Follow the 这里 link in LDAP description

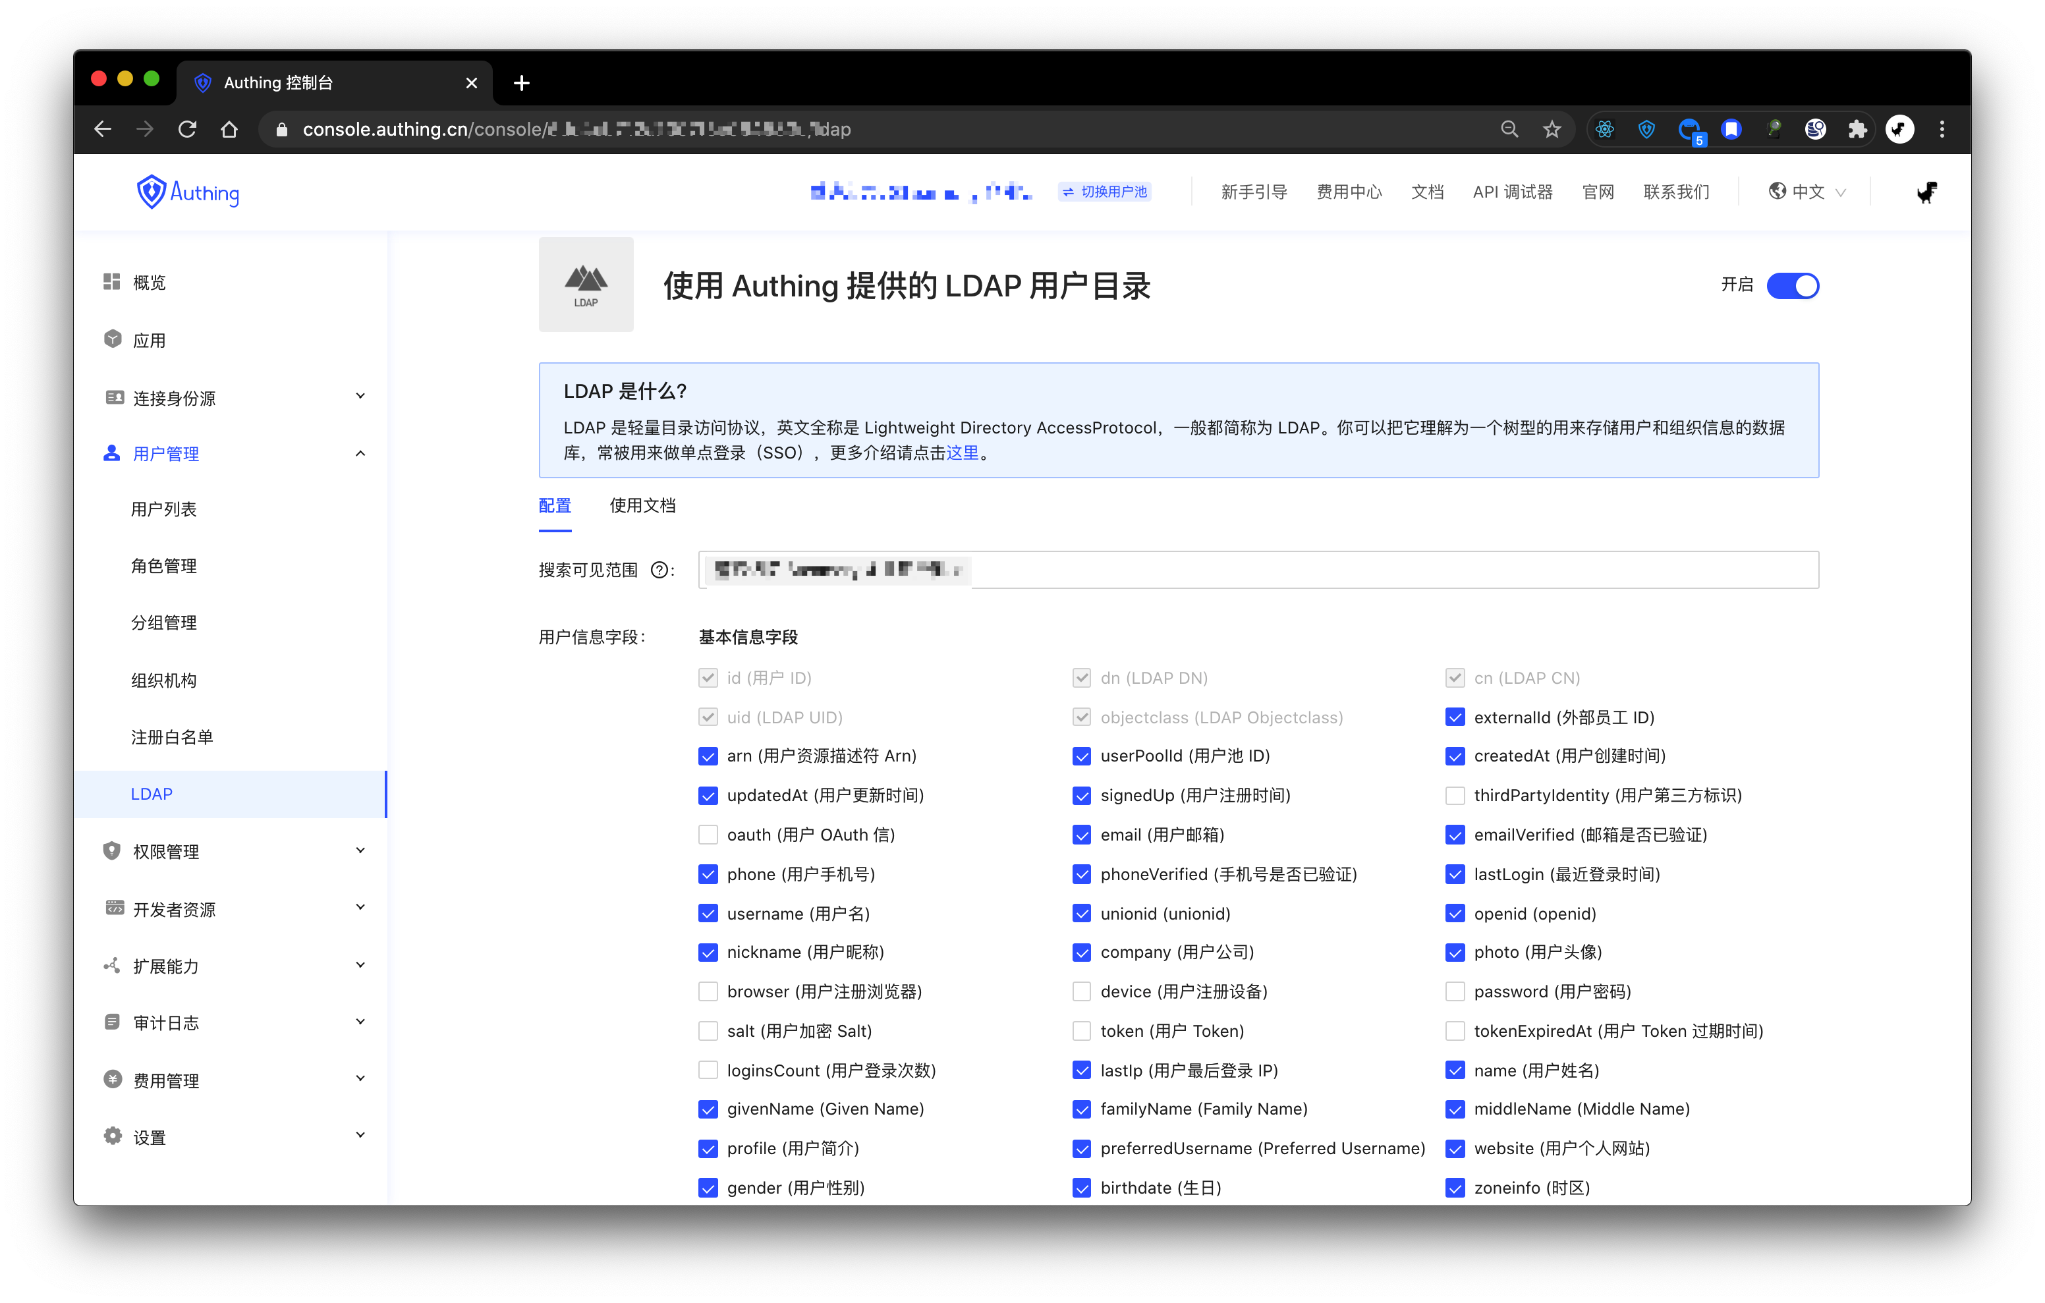962,453
